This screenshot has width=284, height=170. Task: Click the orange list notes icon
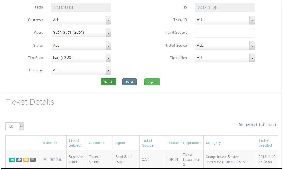coord(26,160)
